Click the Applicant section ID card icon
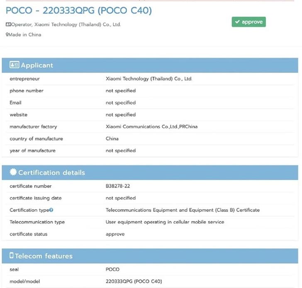The height and width of the screenshot is (288, 302). point(14,65)
